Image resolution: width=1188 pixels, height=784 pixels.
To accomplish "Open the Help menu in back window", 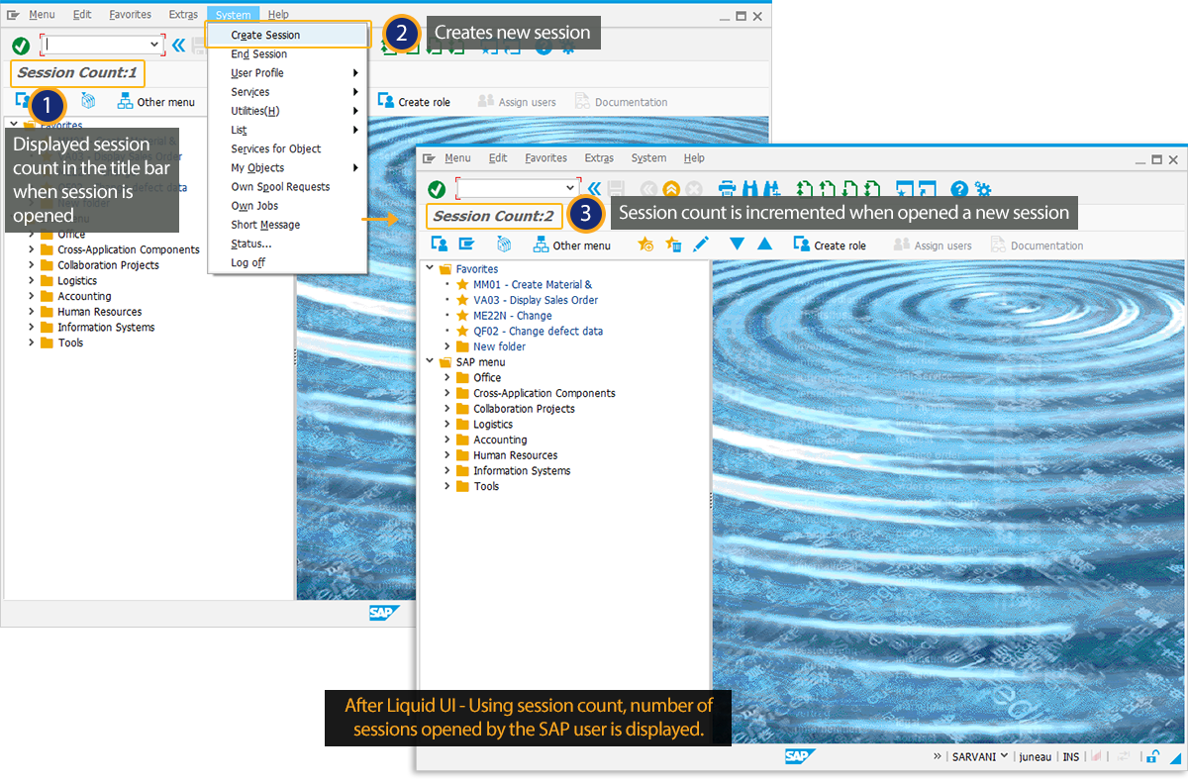I will pyautogui.click(x=278, y=15).
